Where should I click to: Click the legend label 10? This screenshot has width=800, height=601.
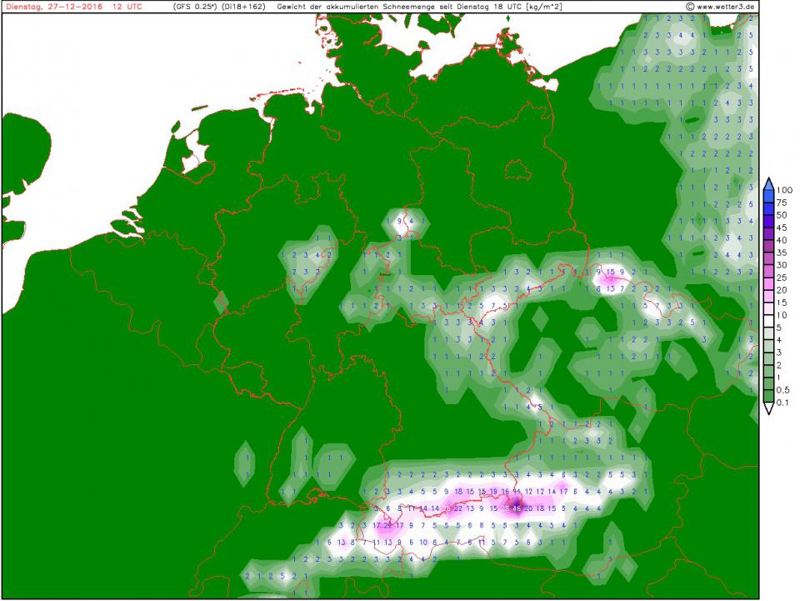(x=782, y=317)
